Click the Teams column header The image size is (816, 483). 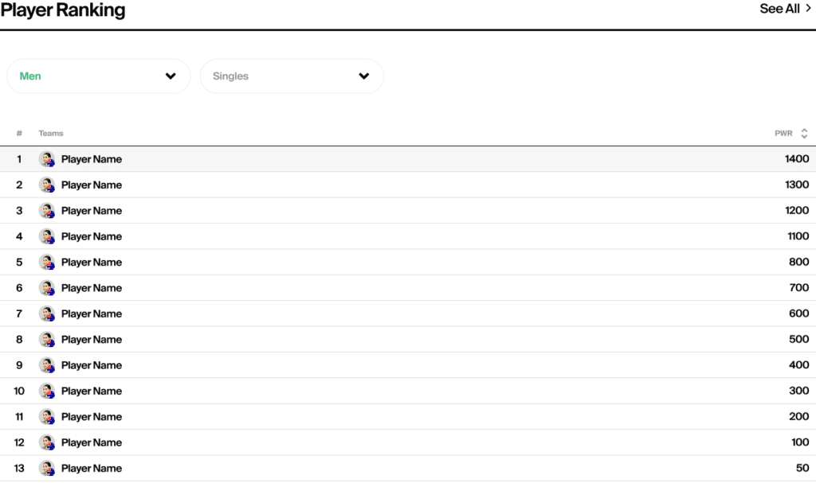[x=51, y=134]
